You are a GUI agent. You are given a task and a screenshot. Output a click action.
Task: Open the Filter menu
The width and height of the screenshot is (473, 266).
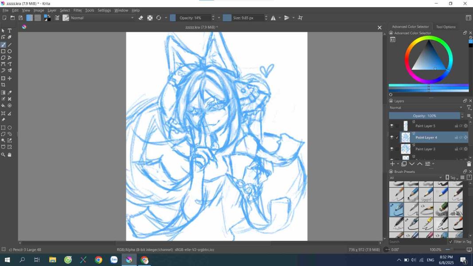coord(78,10)
